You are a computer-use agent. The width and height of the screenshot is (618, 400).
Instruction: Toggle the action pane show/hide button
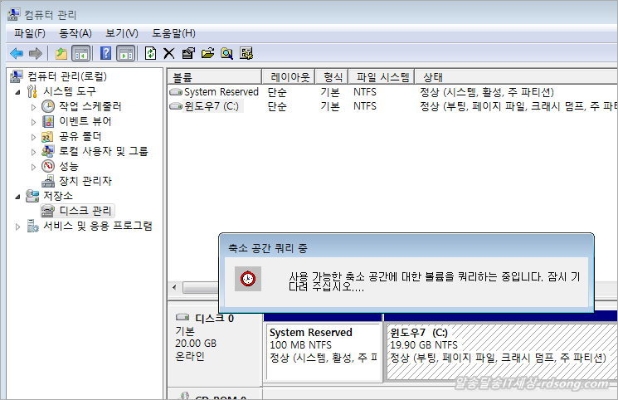[x=125, y=53]
